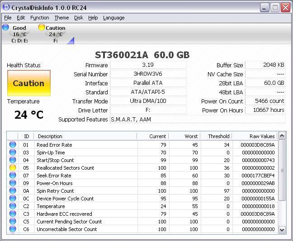293x241 pixels.
Task: Open the Help menu
Action: click(93, 18)
